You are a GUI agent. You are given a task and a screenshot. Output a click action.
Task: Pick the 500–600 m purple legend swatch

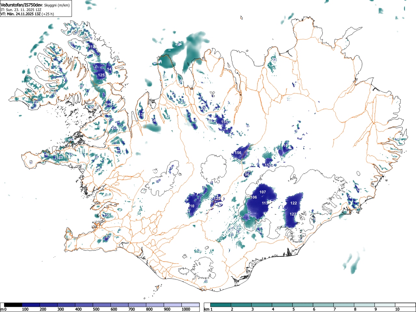pos(102,305)
